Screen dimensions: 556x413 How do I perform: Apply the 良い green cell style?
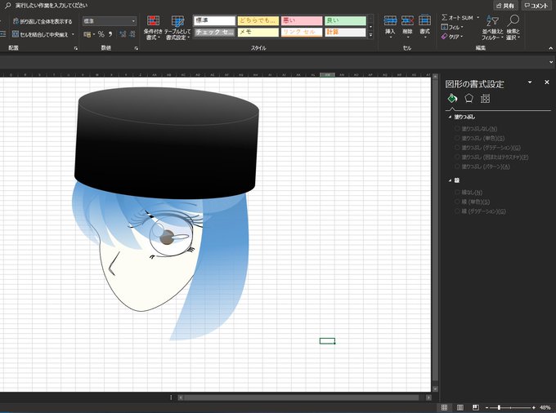coord(345,21)
